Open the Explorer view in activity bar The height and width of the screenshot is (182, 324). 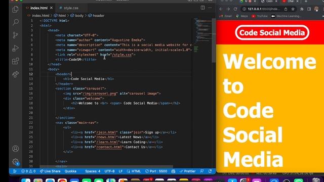16,9
